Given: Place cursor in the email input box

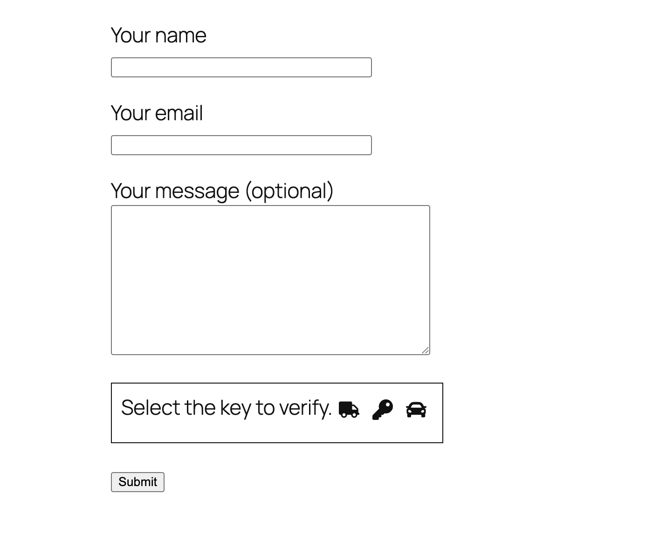Looking at the screenshot, I should 241,145.
